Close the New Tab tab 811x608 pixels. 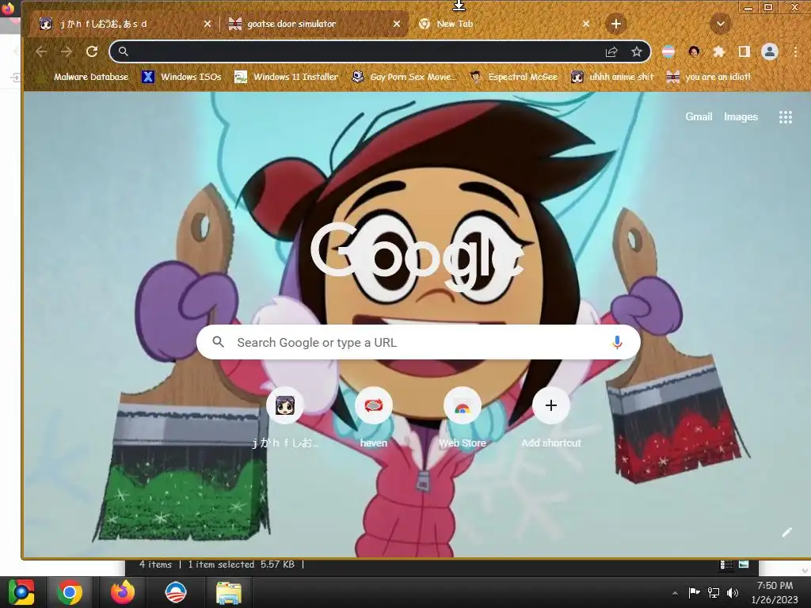586,24
